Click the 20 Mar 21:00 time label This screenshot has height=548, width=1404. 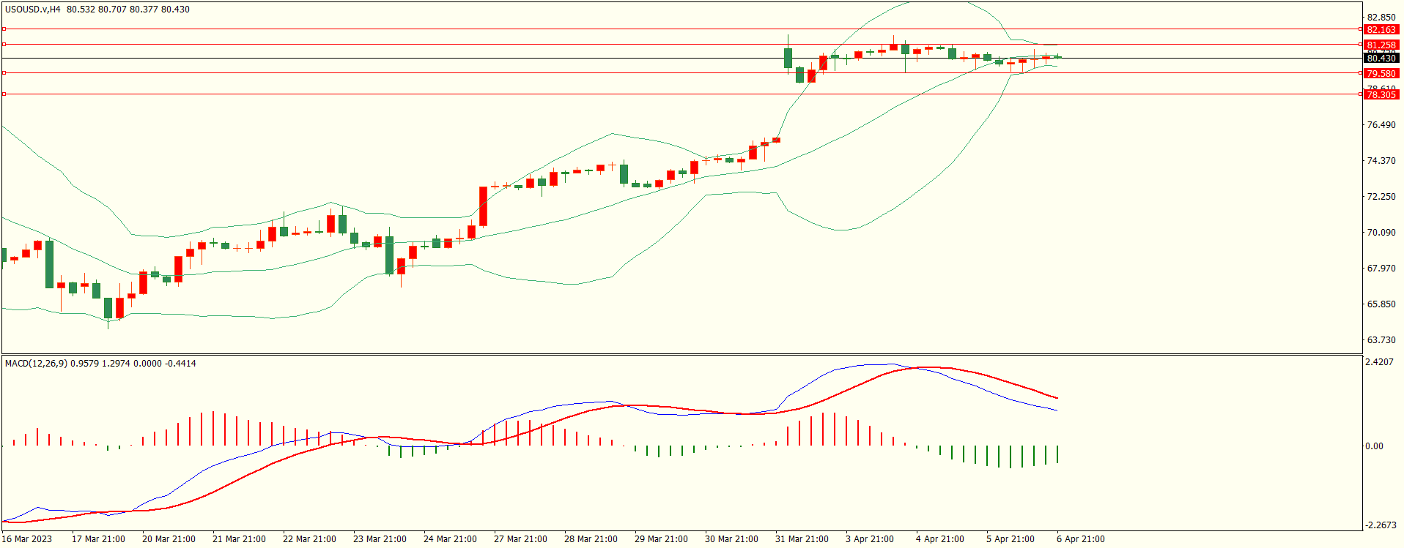[169, 539]
